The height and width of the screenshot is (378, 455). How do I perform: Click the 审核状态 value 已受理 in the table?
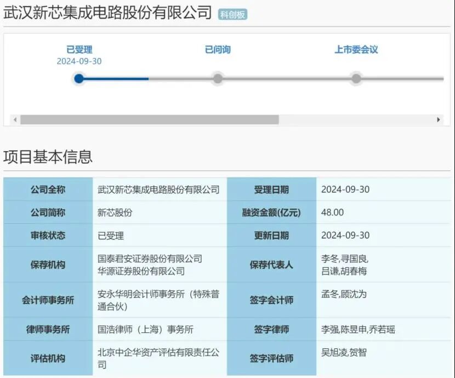pyautogui.click(x=111, y=236)
